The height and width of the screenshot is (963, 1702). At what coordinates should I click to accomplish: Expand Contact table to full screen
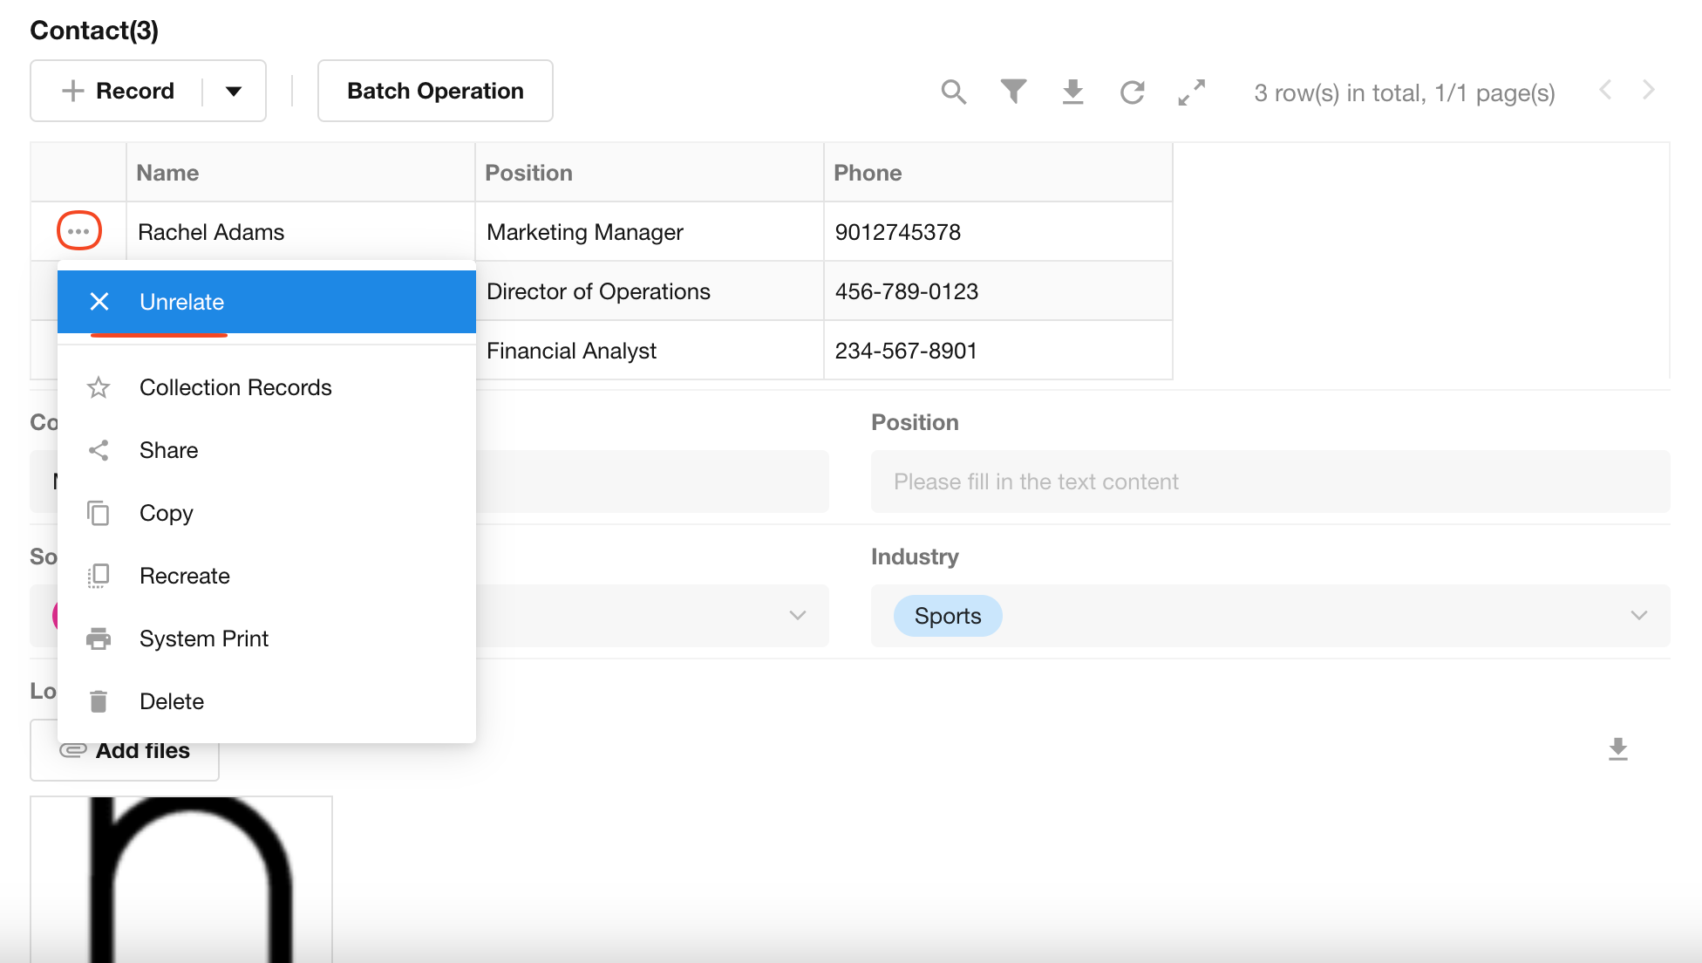coord(1191,92)
